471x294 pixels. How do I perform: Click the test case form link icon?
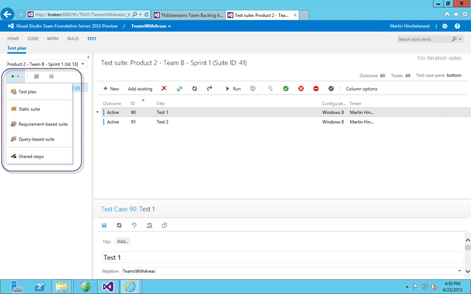click(150, 225)
